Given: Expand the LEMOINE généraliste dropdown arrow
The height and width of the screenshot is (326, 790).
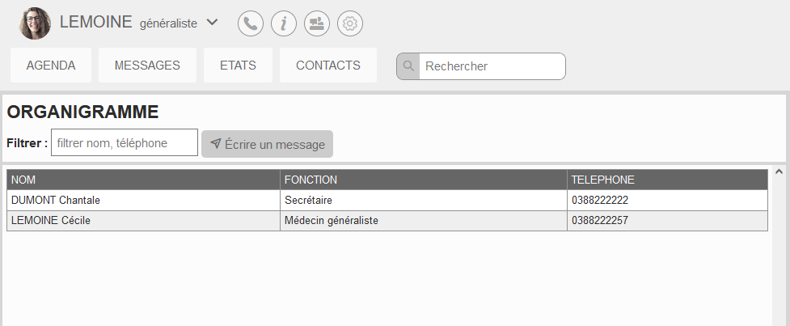Looking at the screenshot, I should pyautogui.click(x=213, y=22).
